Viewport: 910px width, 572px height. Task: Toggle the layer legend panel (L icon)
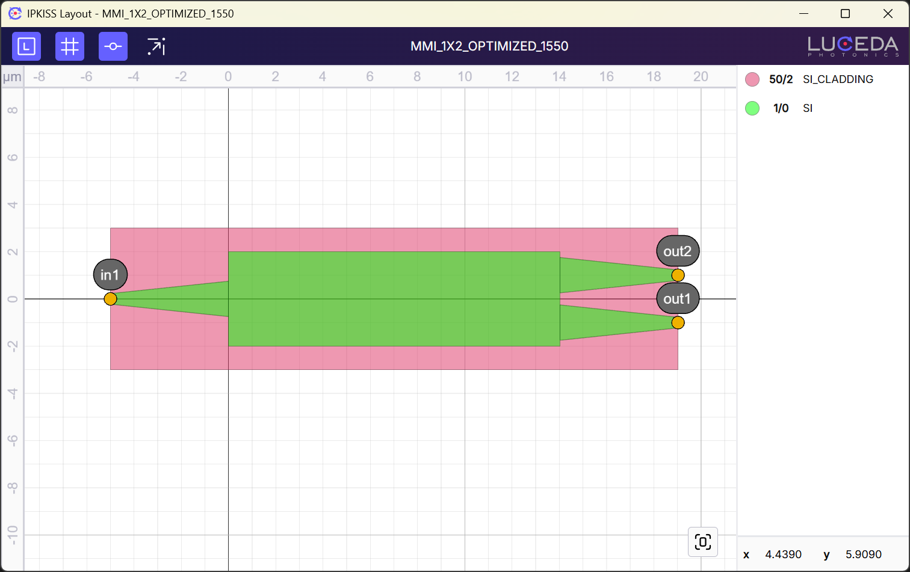[26, 46]
